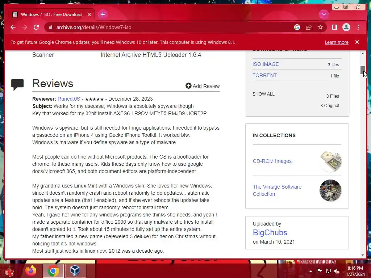
Task: Open a new Chrome tab
Action: point(103,14)
